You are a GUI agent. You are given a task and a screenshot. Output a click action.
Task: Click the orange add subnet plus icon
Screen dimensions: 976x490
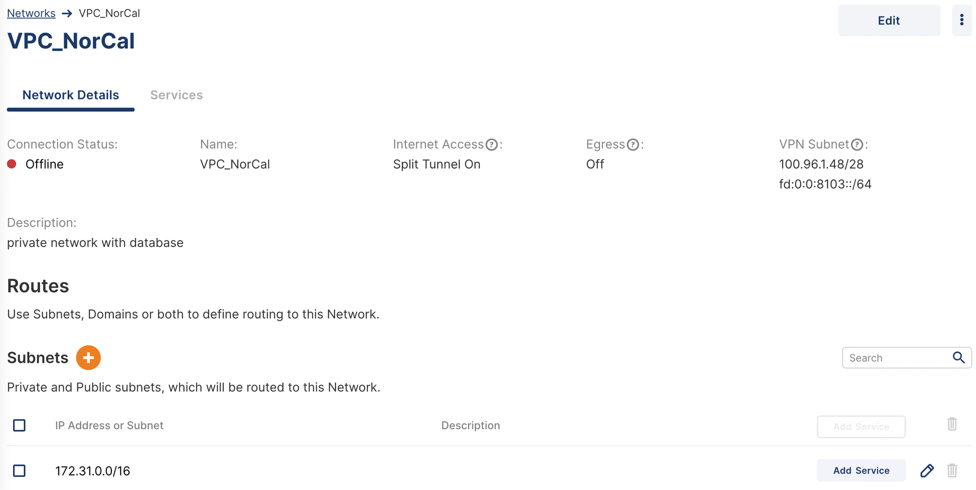coord(88,357)
